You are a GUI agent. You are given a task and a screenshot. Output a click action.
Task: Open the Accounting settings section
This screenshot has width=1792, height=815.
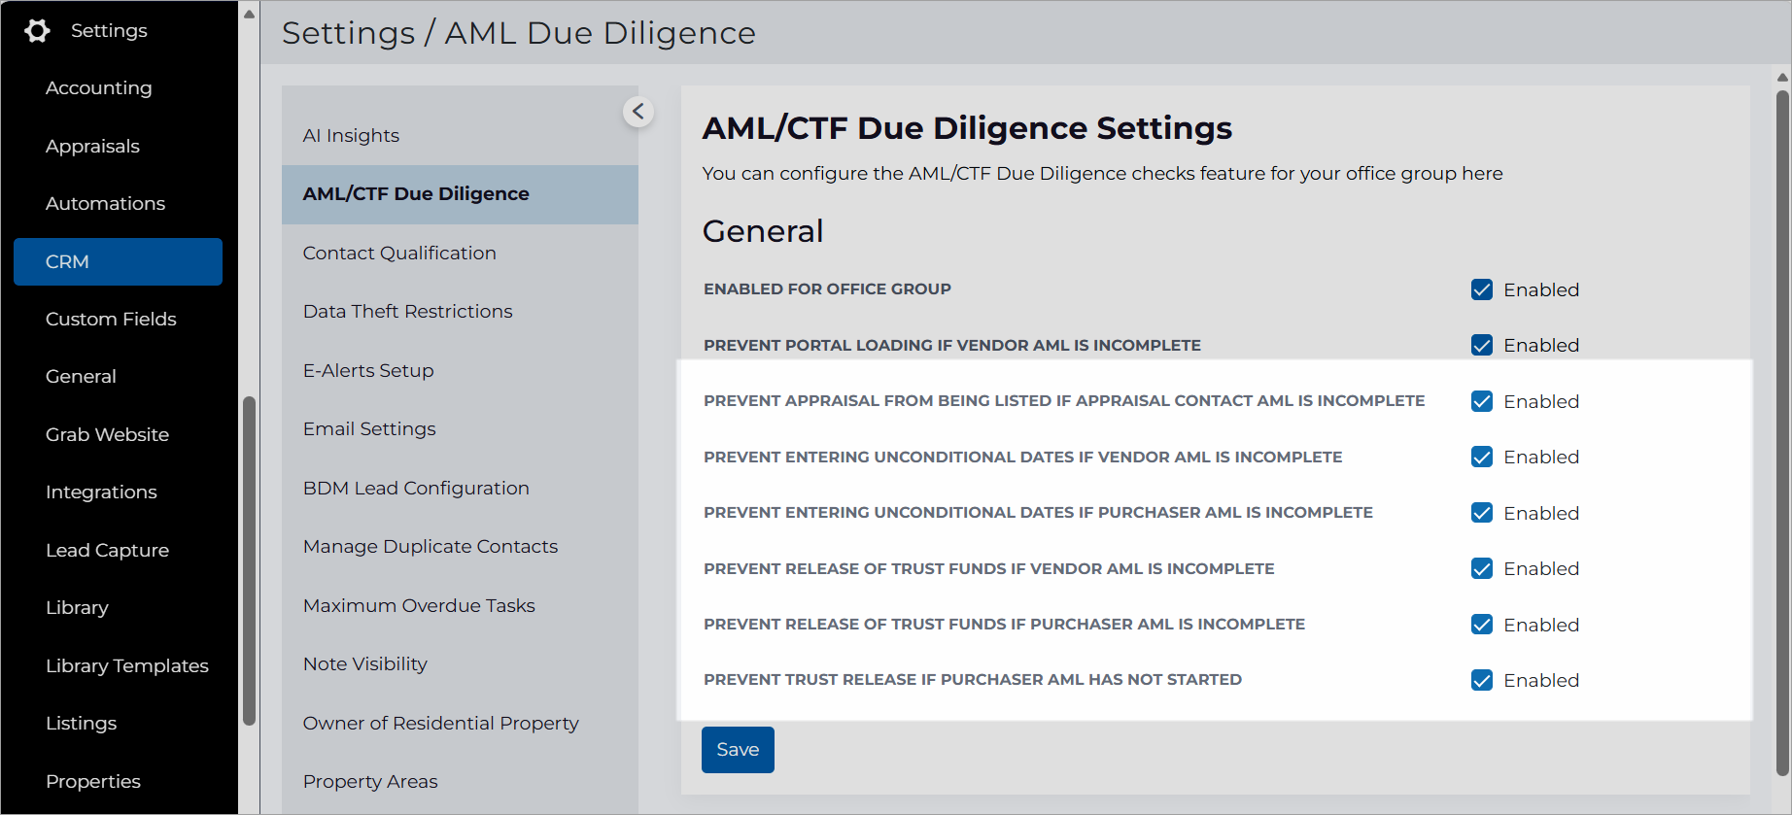(98, 88)
